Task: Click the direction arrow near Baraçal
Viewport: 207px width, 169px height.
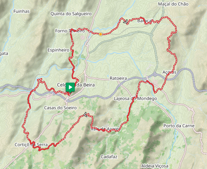Action: (126, 22)
